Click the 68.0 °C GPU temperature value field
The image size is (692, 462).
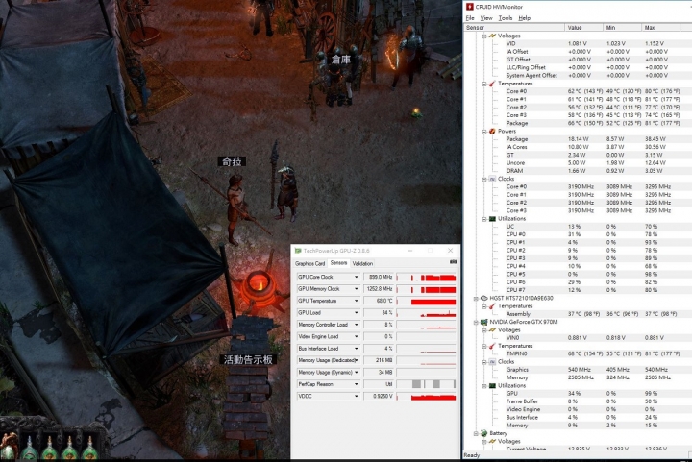tap(379, 301)
